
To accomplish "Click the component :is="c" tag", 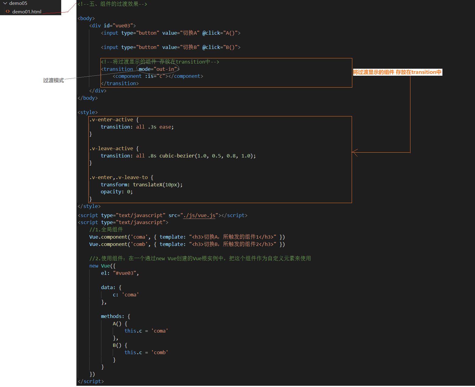I will pyautogui.click(x=158, y=76).
